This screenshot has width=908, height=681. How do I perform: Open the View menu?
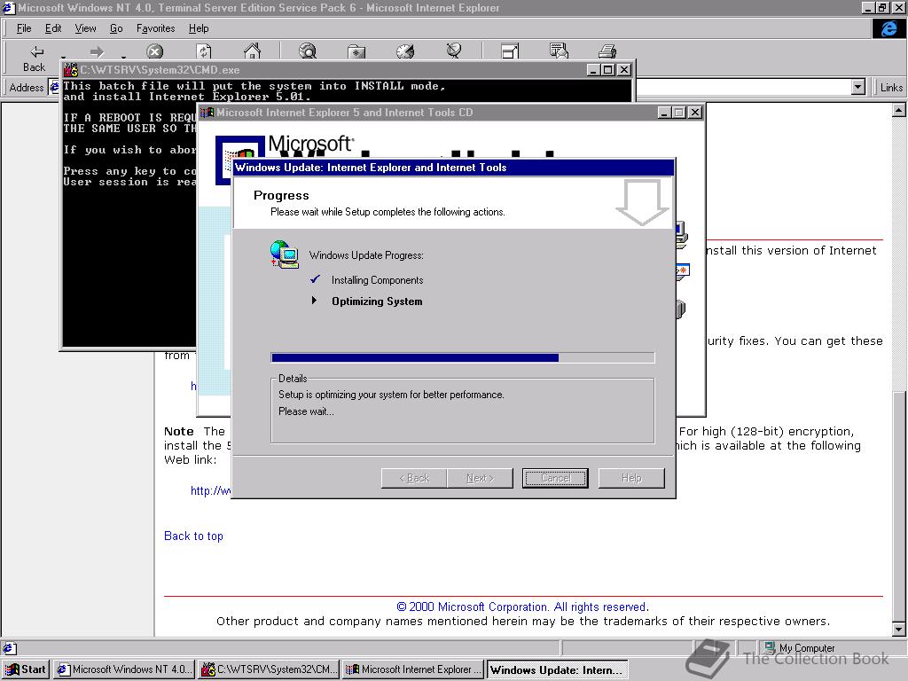point(85,28)
